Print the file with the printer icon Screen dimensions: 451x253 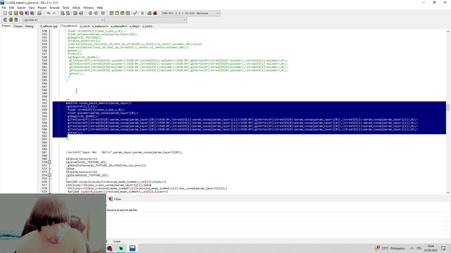point(39,13)
